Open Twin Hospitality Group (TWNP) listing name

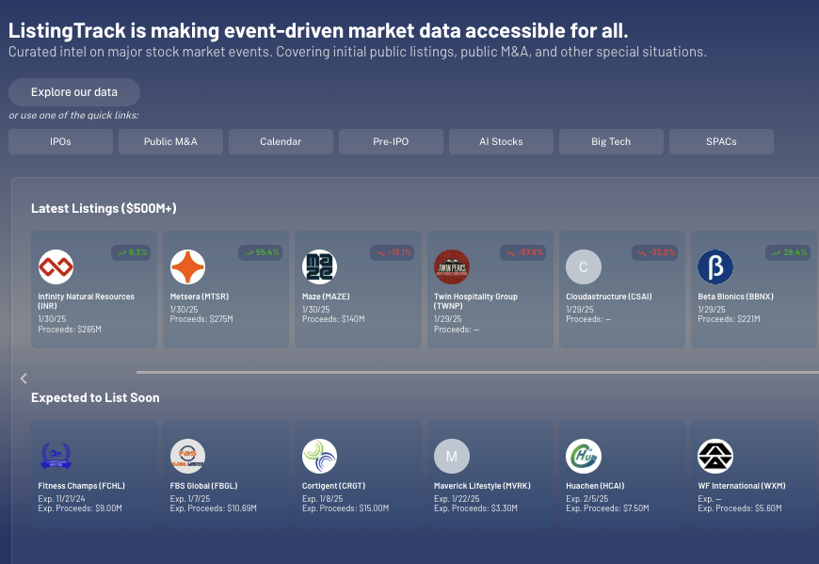(x=475, y=301)
